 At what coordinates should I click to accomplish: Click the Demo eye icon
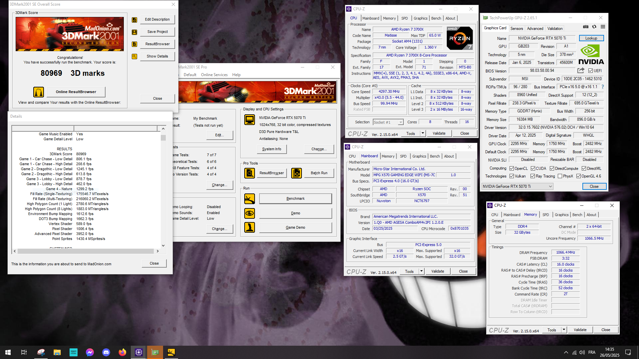(x=250, y=213)
